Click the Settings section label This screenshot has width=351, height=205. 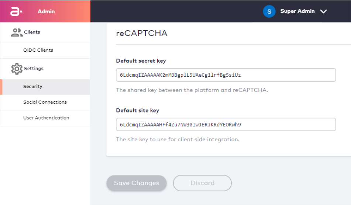coord(34,69)
